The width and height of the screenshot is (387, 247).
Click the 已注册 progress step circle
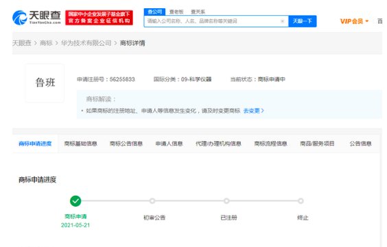[226, 201]
